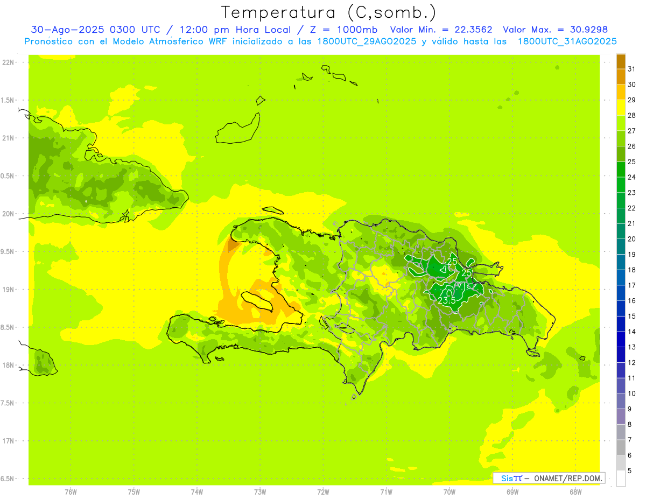Click the 75W longitude axis label
Image resolution: width=646 pixels, height=499 pixels.
[x=134, y=491]
